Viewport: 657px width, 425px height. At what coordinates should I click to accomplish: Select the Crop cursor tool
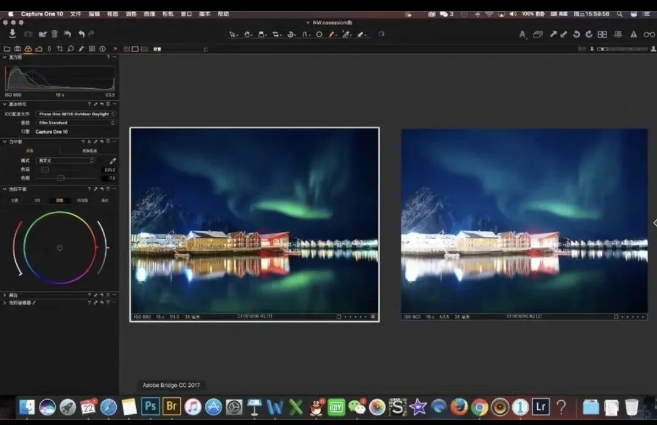pyautogui.click(x=277, y=35)
